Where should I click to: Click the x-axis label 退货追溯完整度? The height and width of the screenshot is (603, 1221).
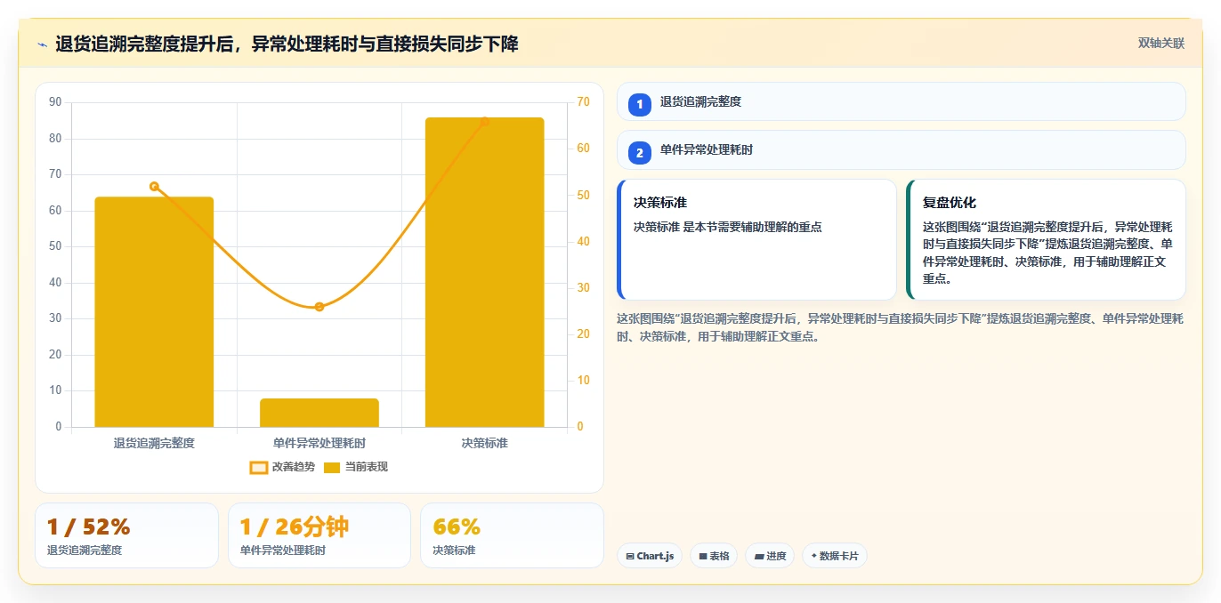point(154,442)
